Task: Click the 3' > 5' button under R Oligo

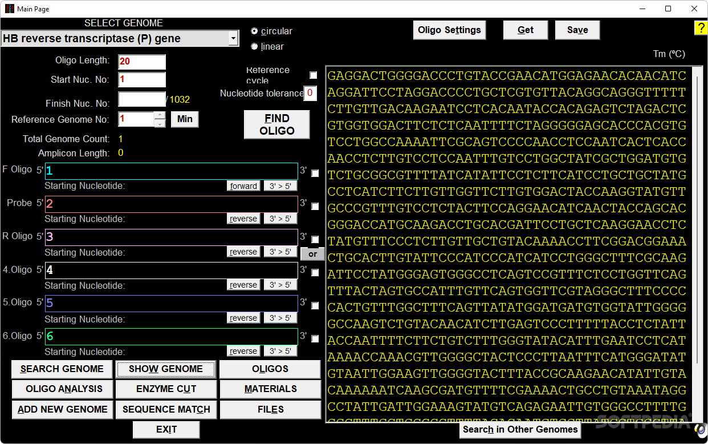Action: (x=280, y=252)
